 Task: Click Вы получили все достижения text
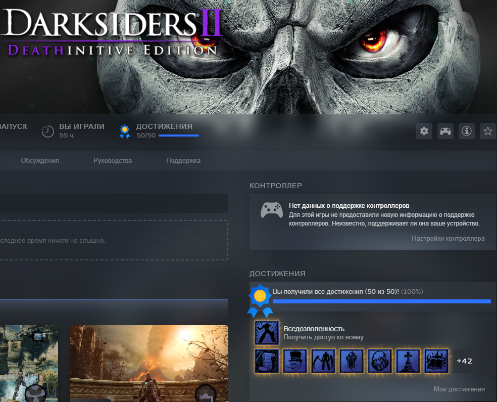pos(336,291)
